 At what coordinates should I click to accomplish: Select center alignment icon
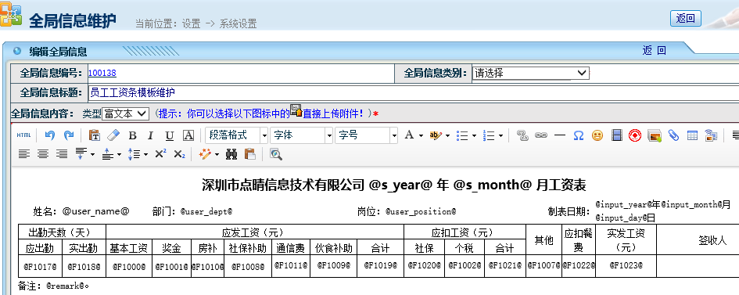pyautogui.click(x=43, y=154)
